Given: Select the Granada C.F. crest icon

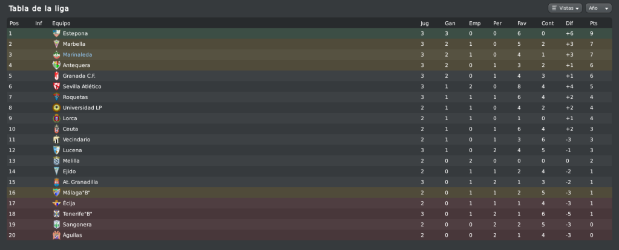Looking at the screenshot, I should [x=56, y=76].
